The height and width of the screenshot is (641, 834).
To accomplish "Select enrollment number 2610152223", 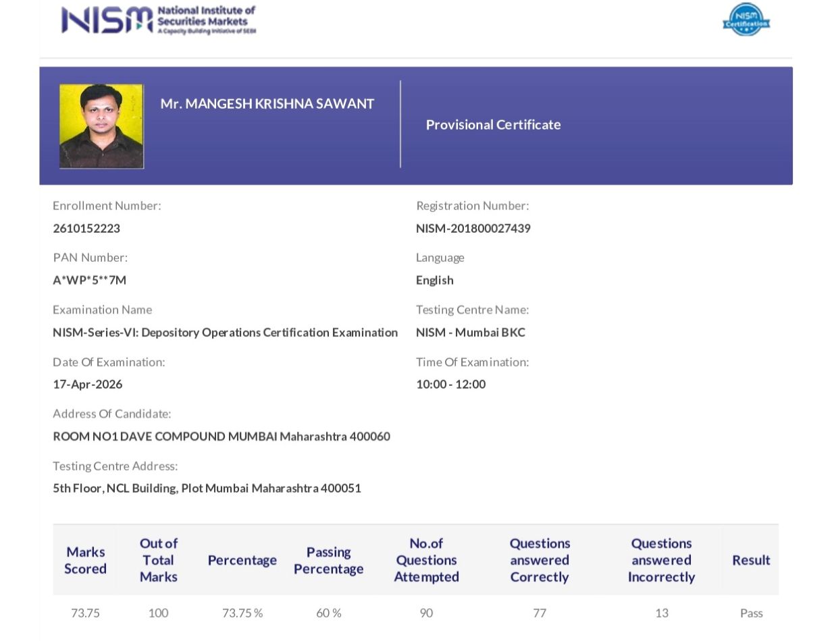I will coord(86,228).
